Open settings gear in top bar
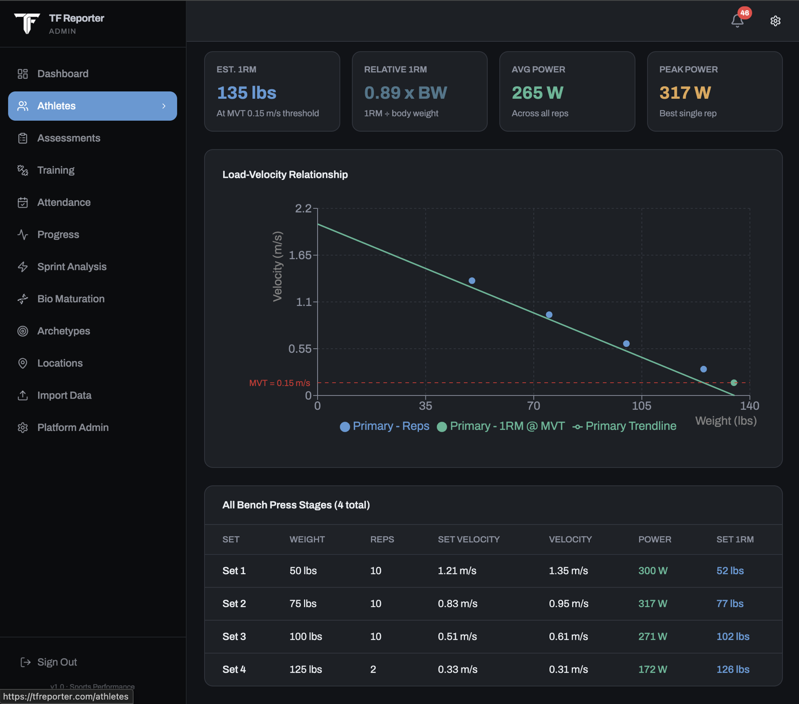The width and height of the screenshot is (799, 704). pos(775,21)
